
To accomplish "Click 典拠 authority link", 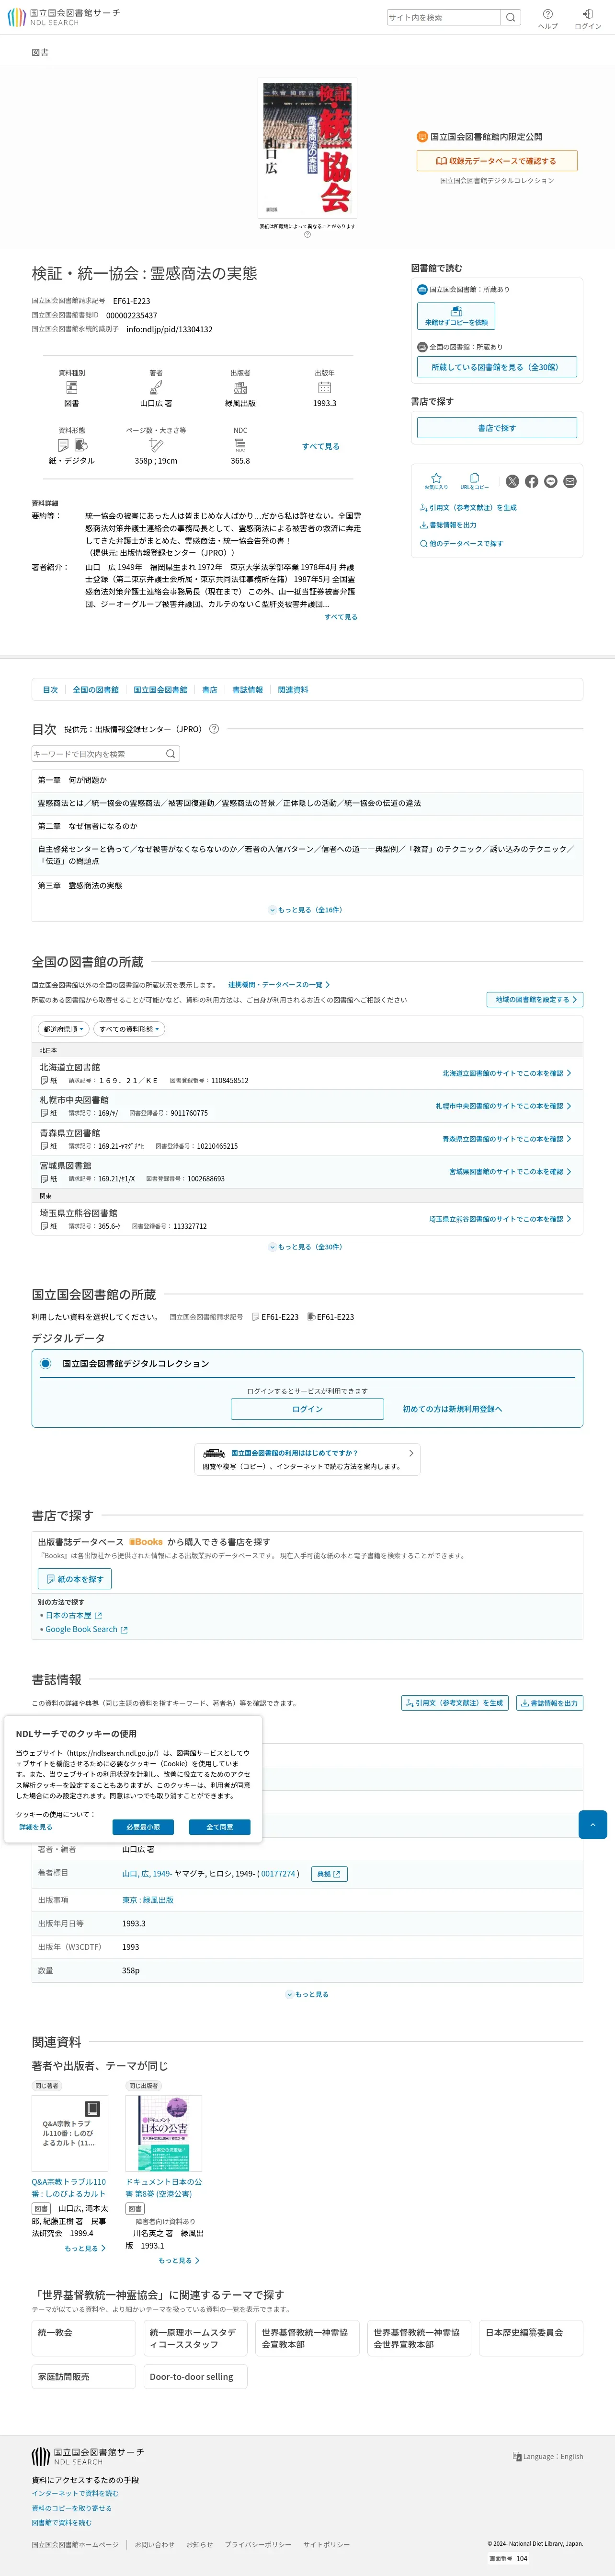I will click(330, 1874).
